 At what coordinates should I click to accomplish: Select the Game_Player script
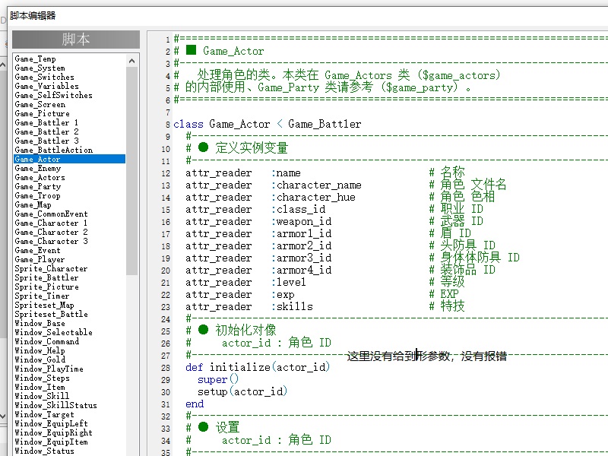[x=40, y=259]
